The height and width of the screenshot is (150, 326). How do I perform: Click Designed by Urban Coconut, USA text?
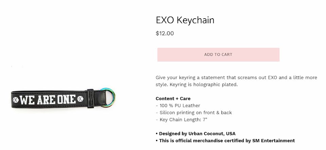tap(197, 134)
